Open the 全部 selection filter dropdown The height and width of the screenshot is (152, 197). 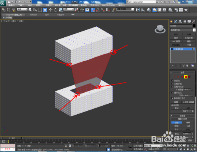(22, 9)
